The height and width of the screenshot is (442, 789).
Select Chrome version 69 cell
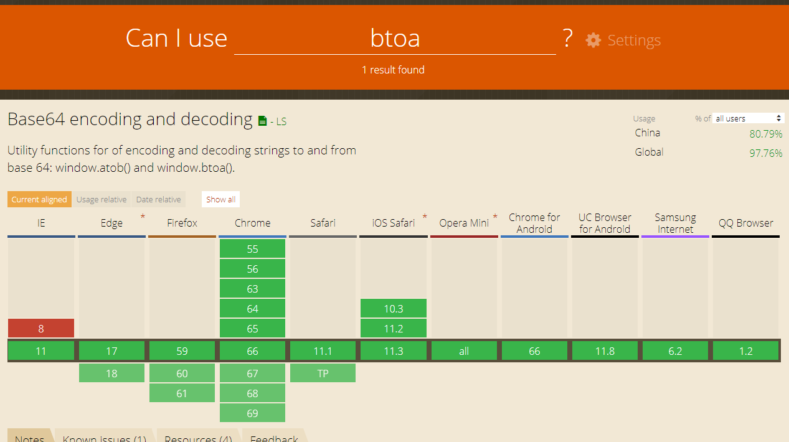[x=252, y=413]
